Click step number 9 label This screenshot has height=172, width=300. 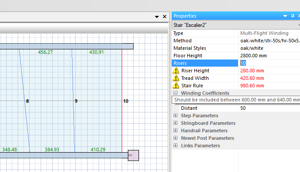point(76,101)
